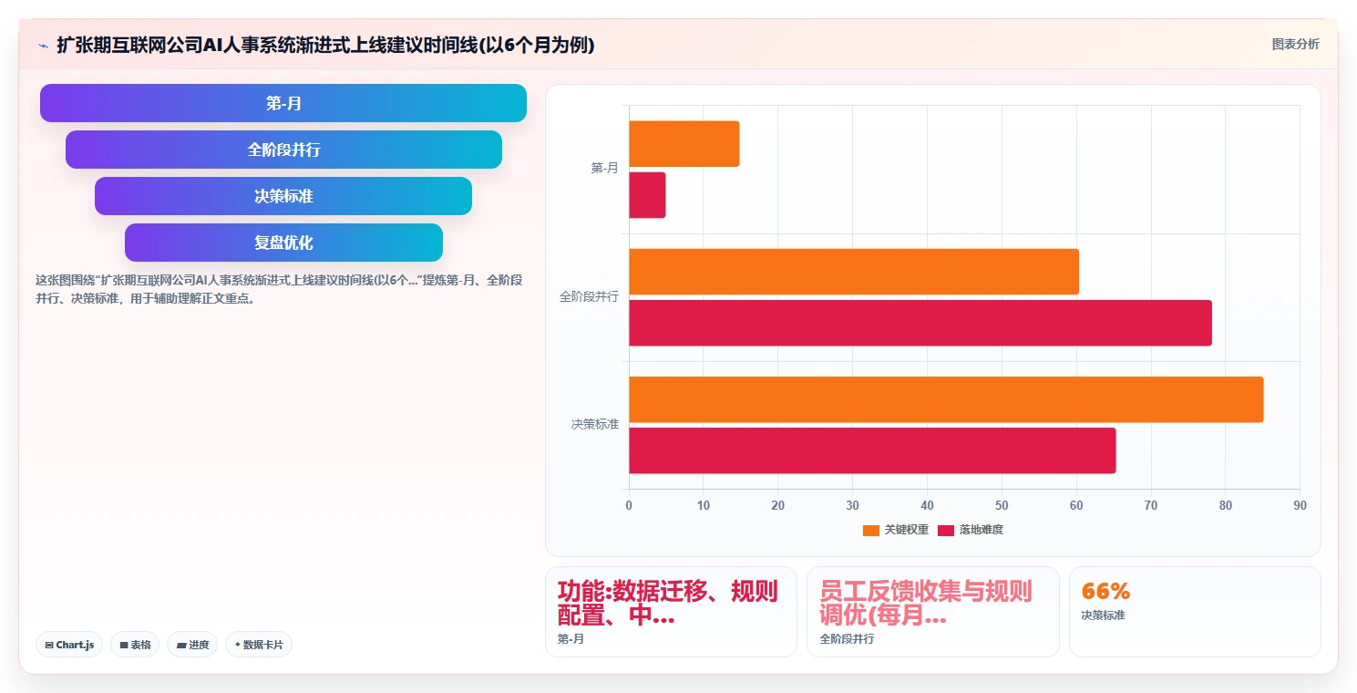The width and height of the screenshot is (1357, 693).
Task: Select the 第-月 funnel stage bar
Action: (x=283, y=103)
